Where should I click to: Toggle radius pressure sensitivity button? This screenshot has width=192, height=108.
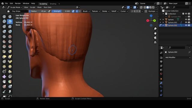click(x=49, y=11)
